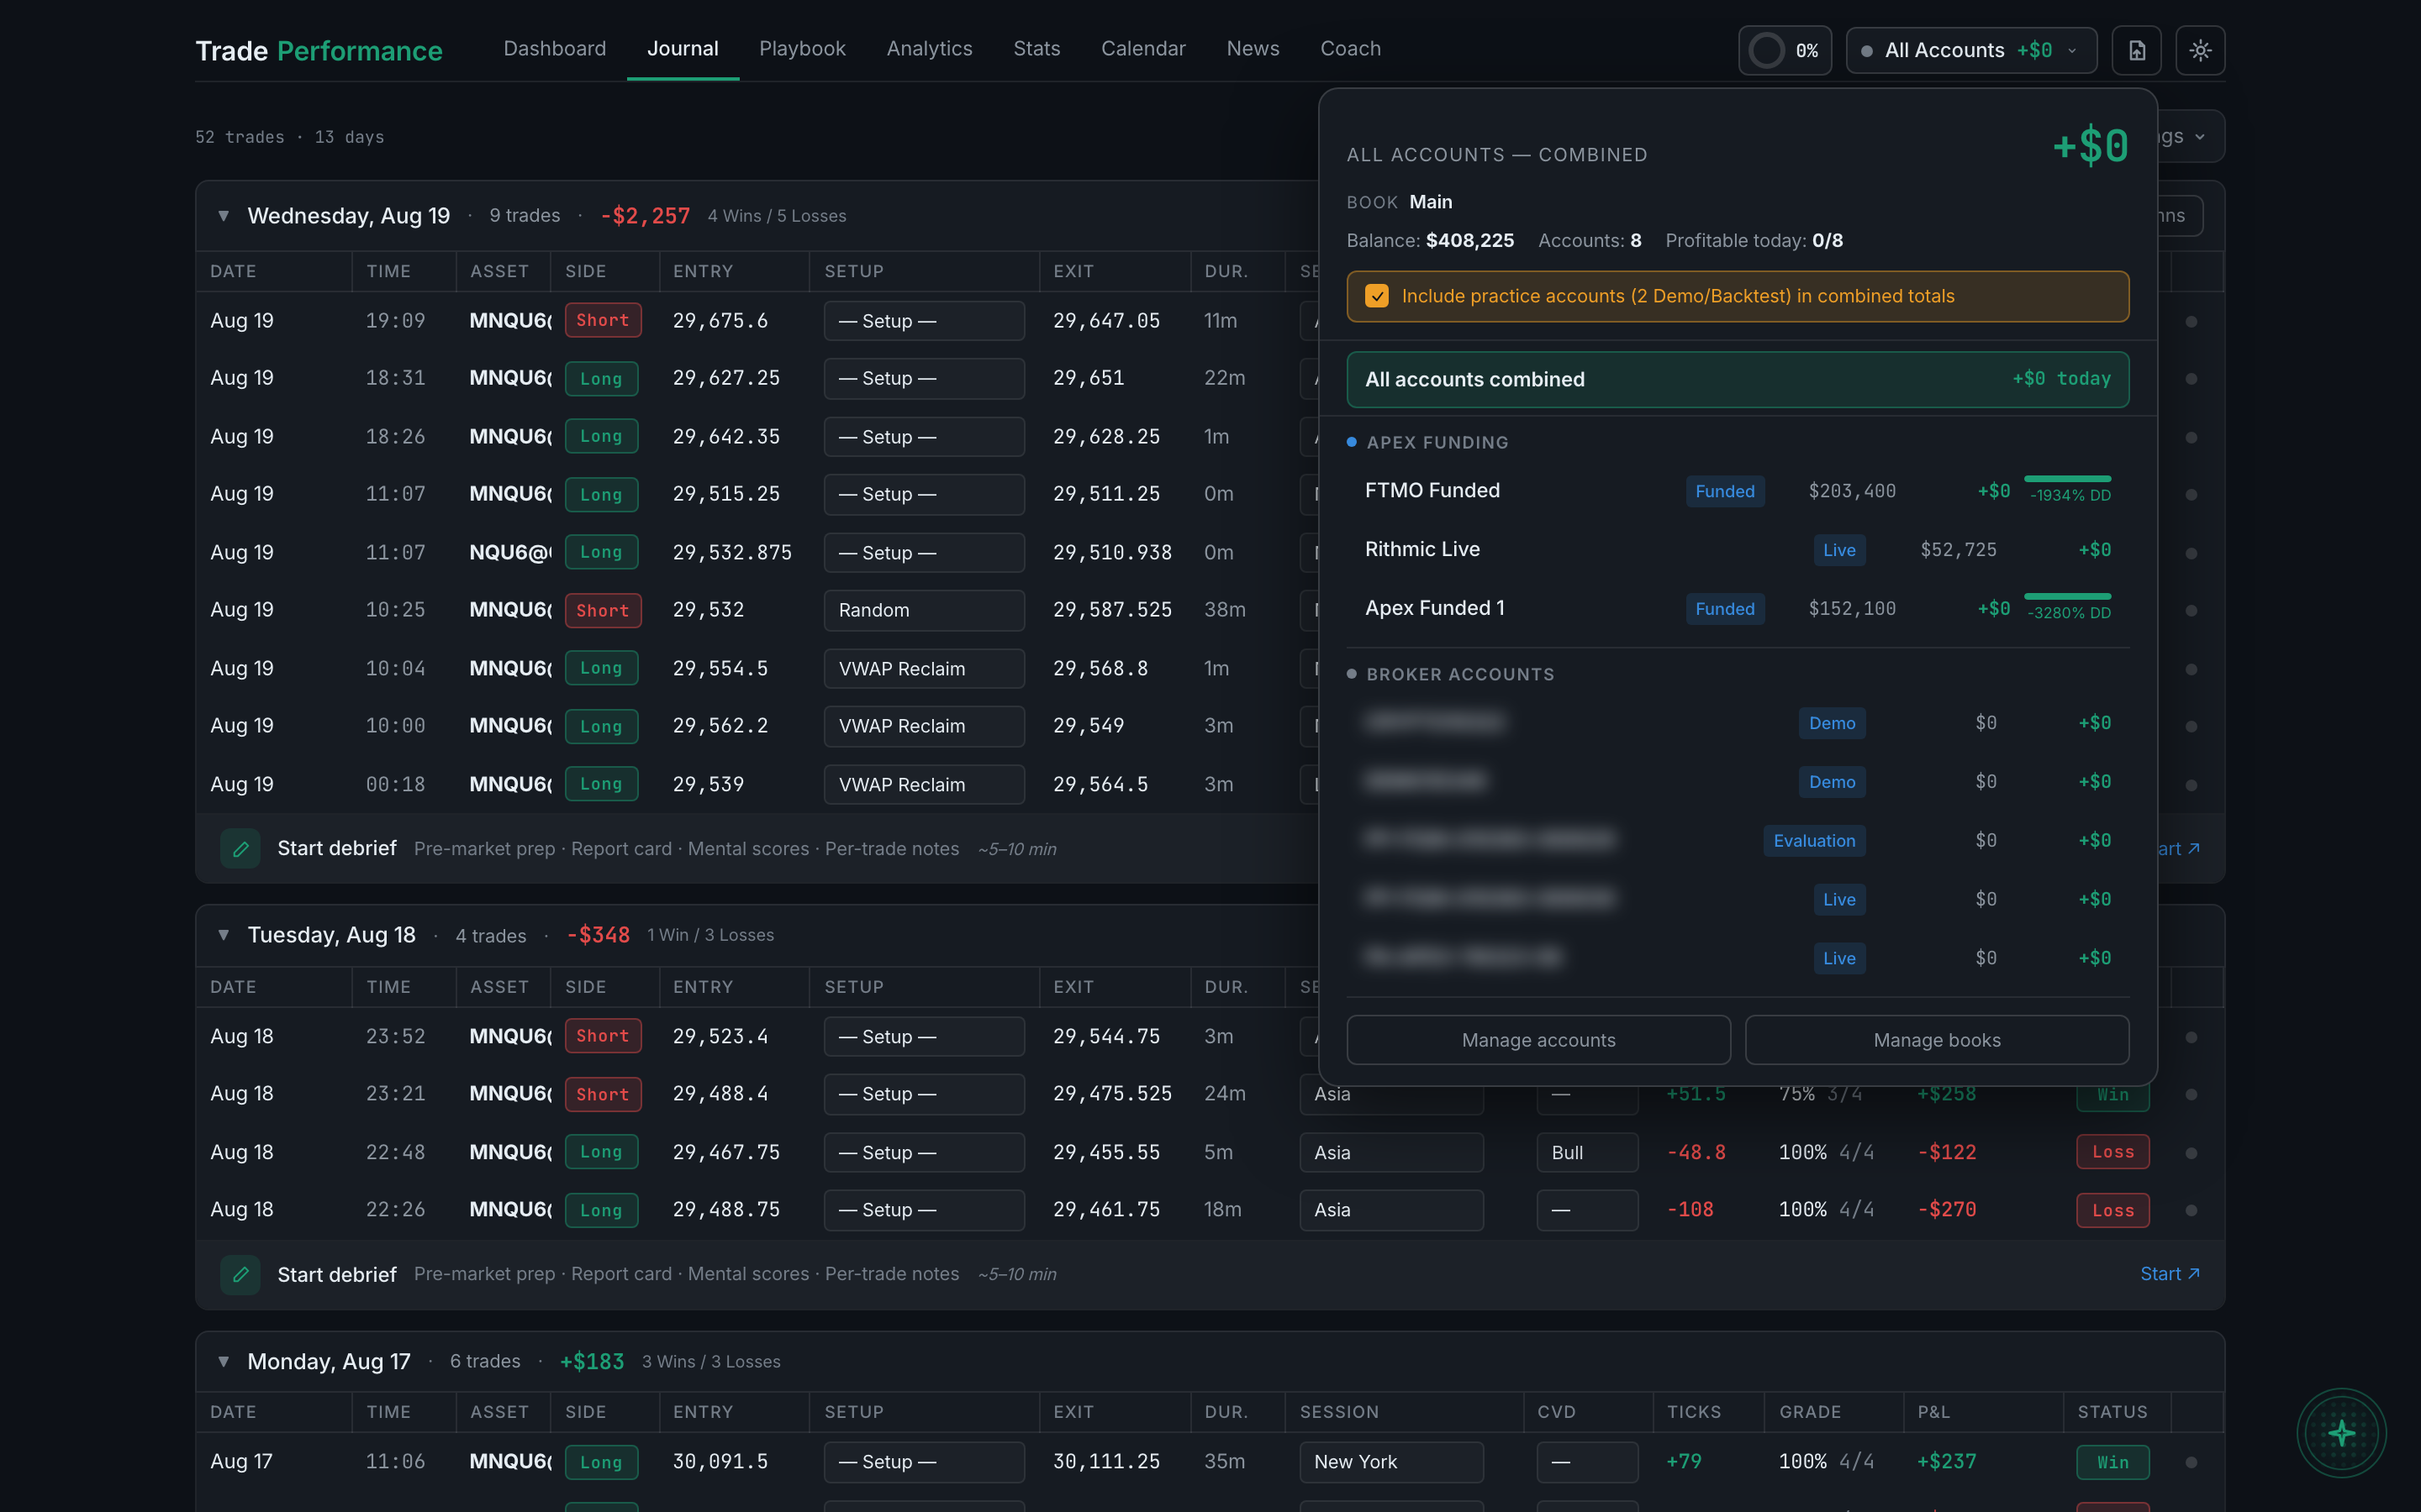Click the Manage accounts button
The height and width of the screenshot is (1512, 2421).
(1538, 1040)
